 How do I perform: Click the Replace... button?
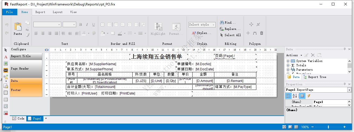[x=230, y=29]
